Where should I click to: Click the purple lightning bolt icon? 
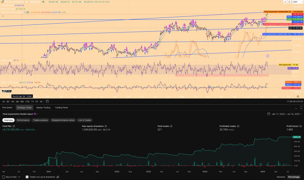(x=268, y=56)
